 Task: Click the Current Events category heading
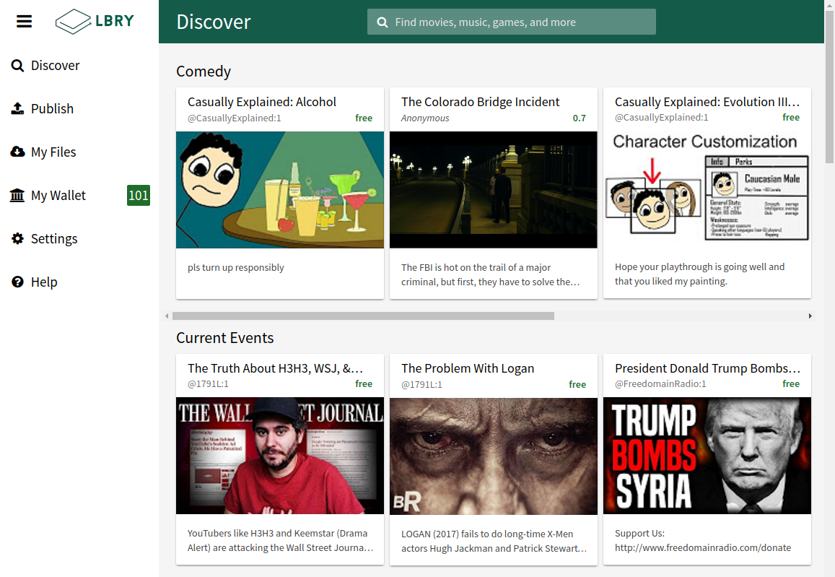coord(224,338)
